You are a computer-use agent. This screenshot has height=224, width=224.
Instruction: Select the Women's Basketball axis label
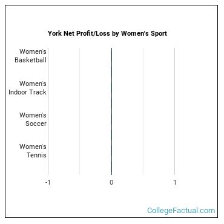[30, 56]
